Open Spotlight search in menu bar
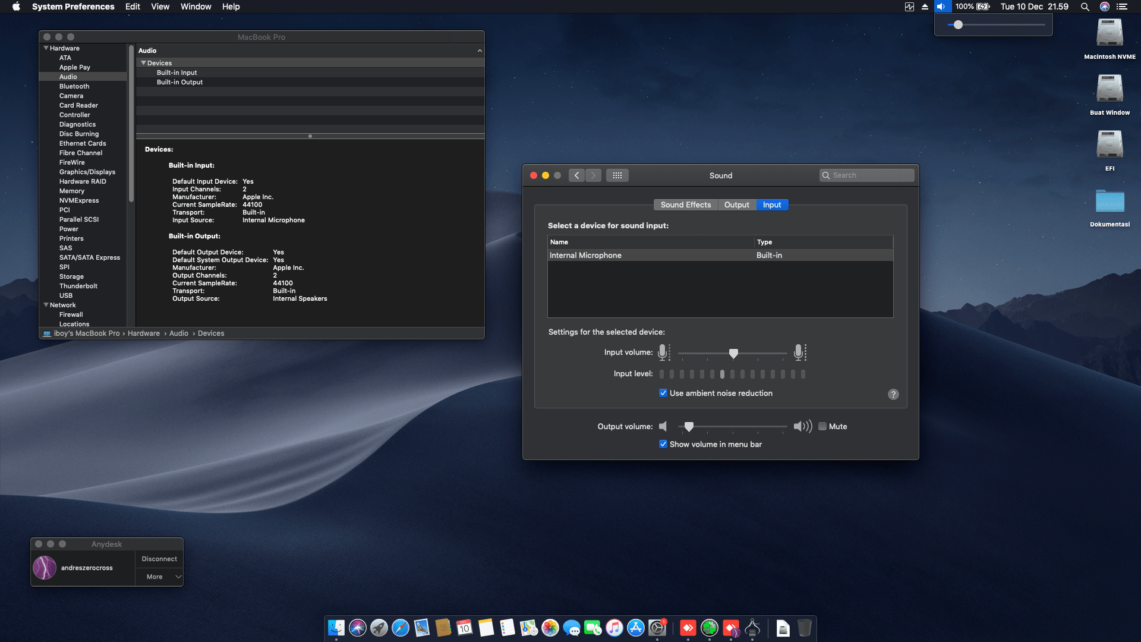 click(1085, 7)
